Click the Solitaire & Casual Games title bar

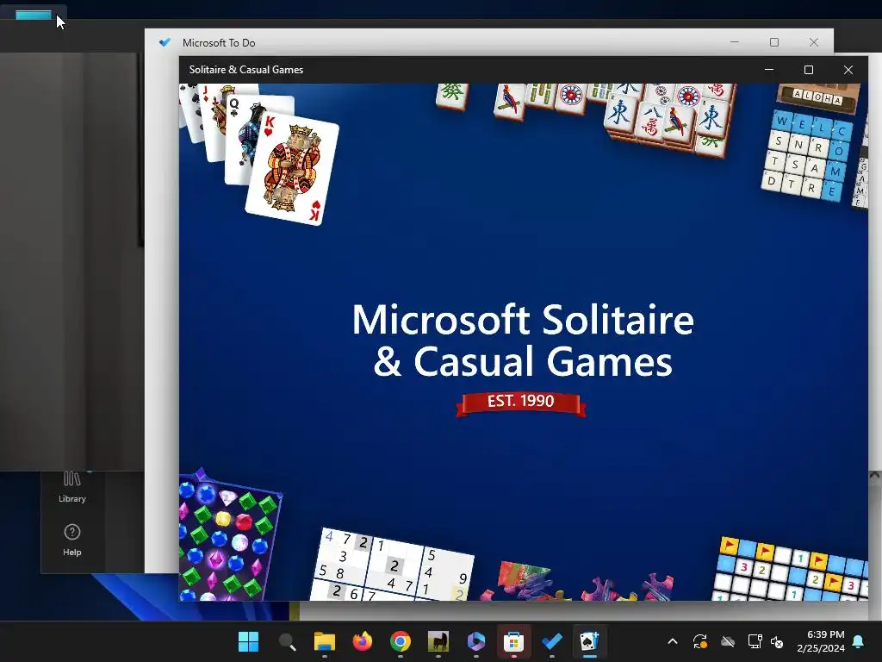523,70
